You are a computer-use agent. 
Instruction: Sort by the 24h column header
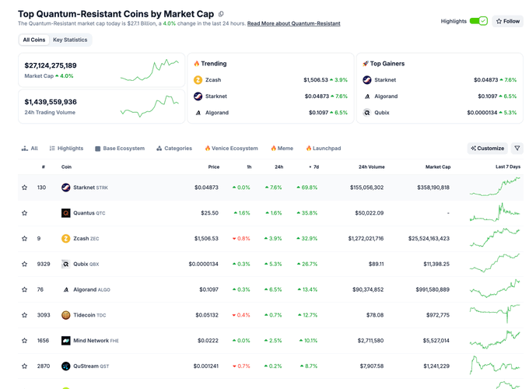[279, 166]
